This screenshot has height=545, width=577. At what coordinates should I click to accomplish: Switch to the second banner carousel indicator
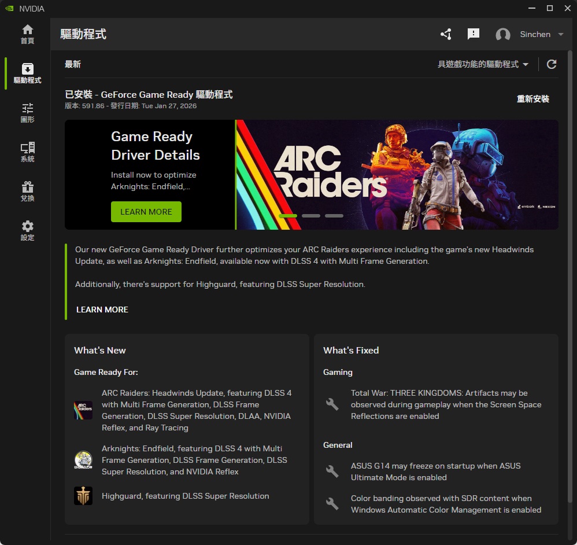click(311, 216)
